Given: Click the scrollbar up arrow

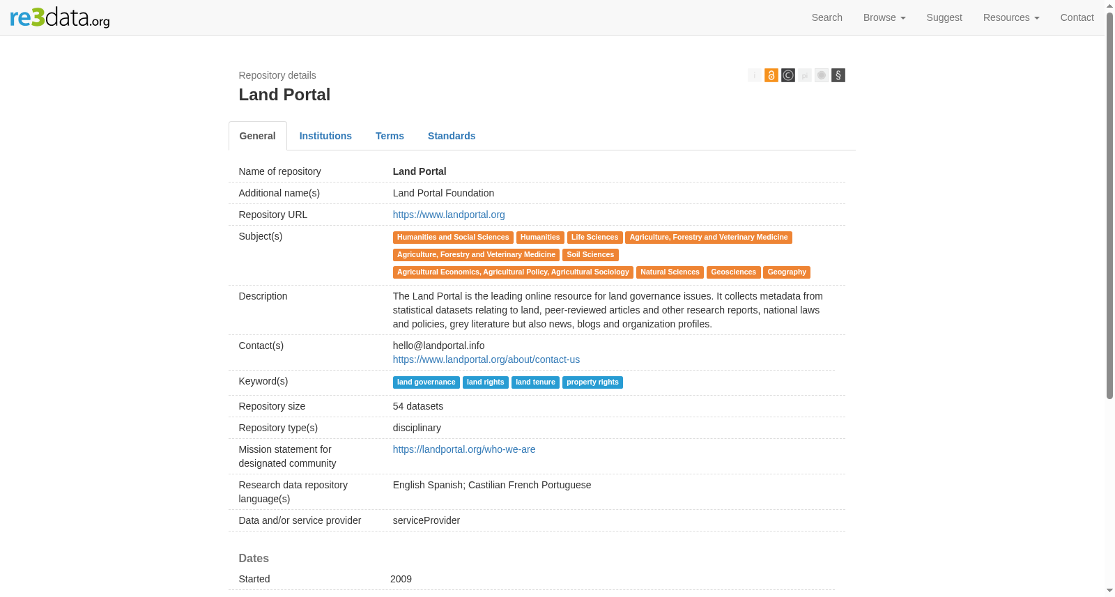Looking at the screenshot, I should (x=1109, y=5).
